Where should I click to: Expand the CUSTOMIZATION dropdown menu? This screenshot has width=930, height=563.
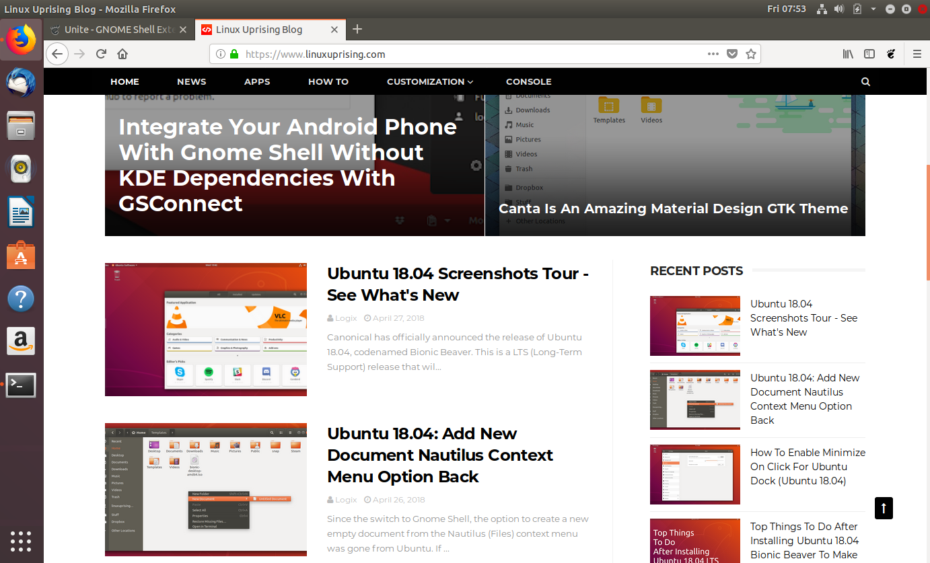[x=430, y=81]
